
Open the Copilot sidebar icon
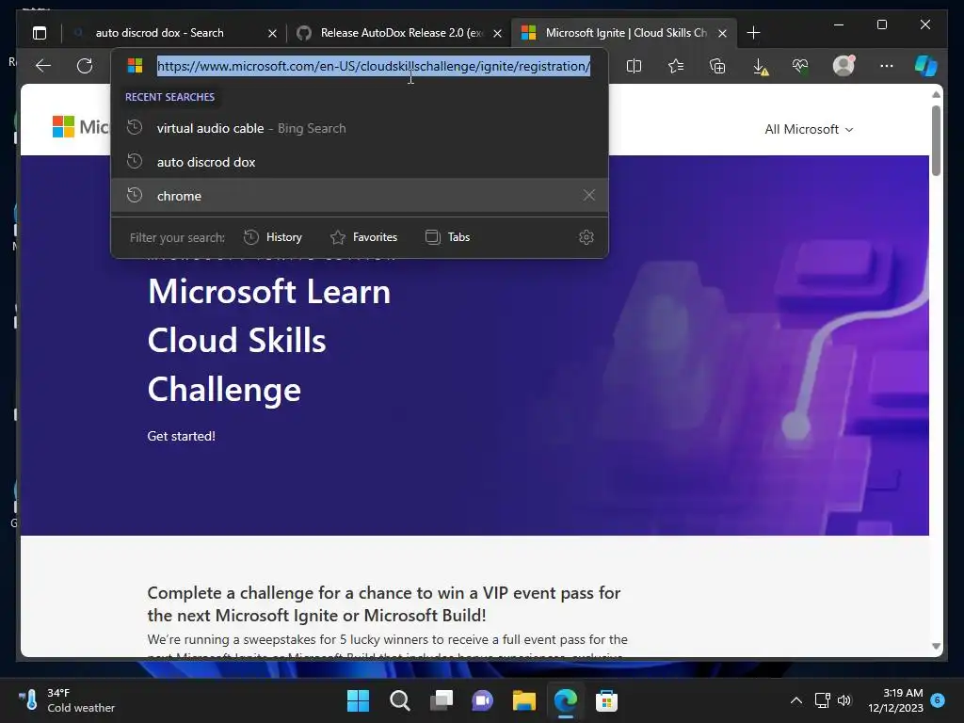point(926,66)
